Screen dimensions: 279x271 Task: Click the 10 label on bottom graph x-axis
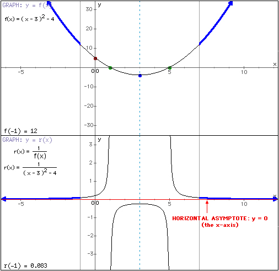tap(244, 204)
